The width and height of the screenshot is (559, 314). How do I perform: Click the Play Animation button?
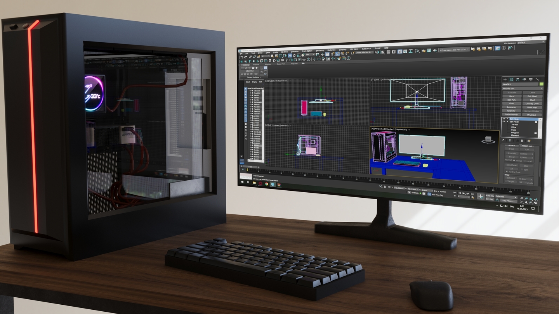point(464,193)
